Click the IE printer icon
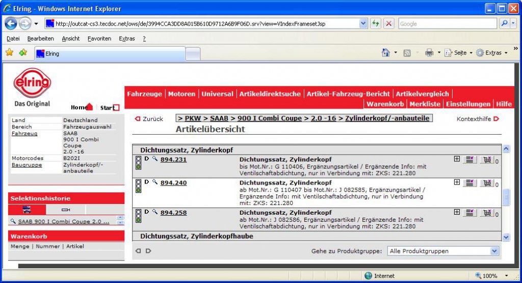Image resolution: width=522 pixels, height=283 pixels. pyautogui.click(x=429, y=53)
